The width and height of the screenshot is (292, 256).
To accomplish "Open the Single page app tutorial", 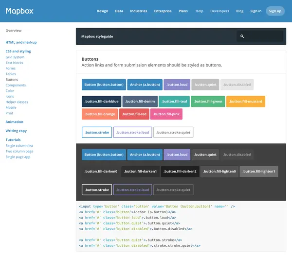I will tap(18, 157).
